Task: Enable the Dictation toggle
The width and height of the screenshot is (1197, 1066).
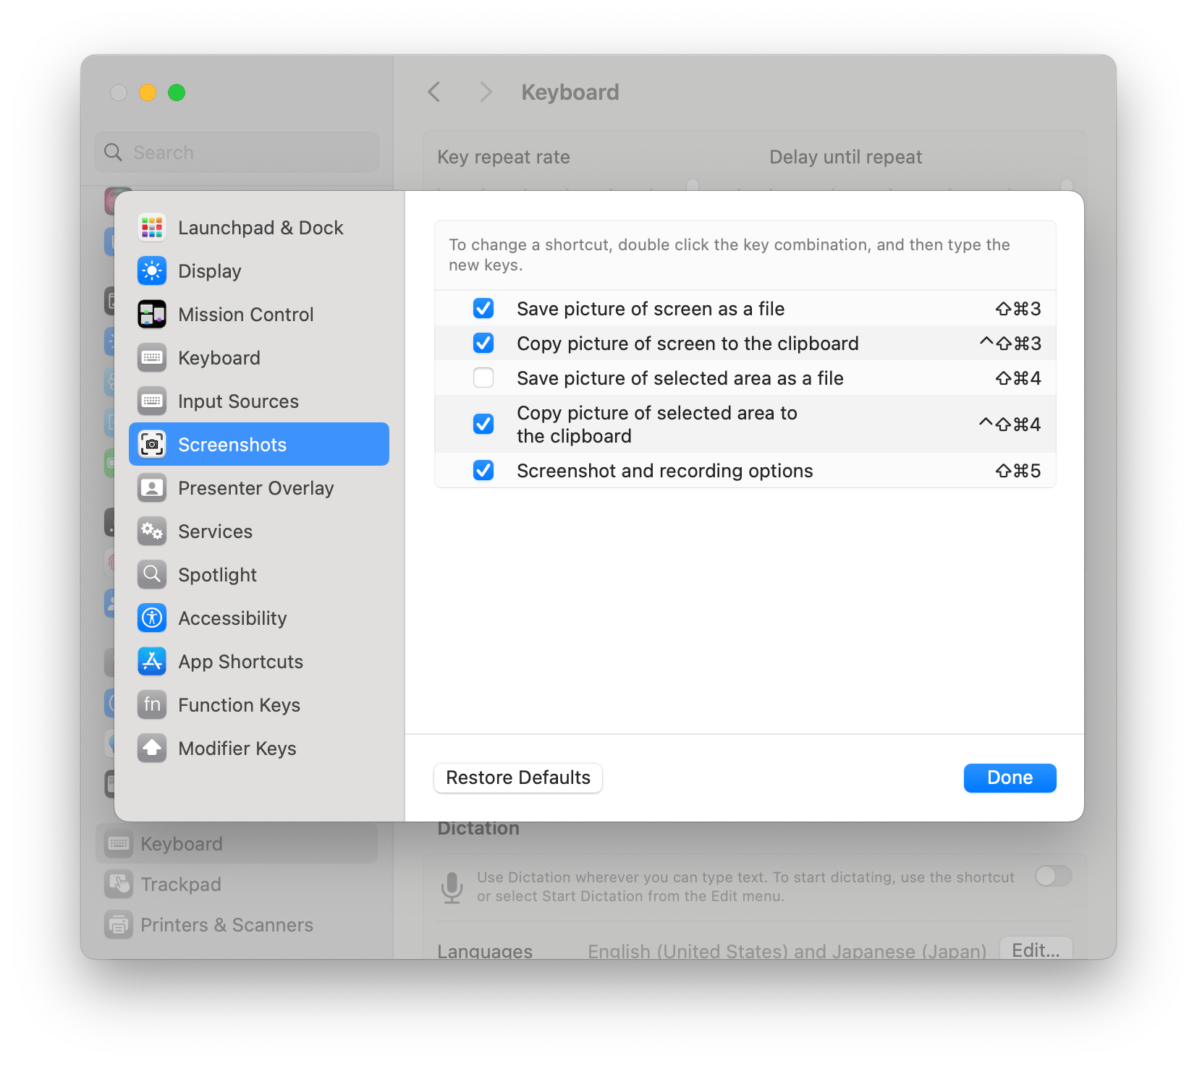Action: [x=1053, y=877]
